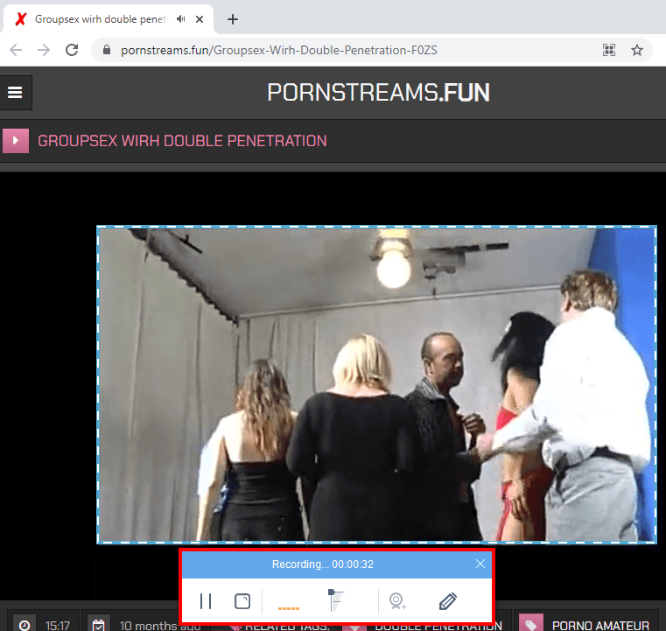This screenshot has width=666, height=631.
Task: Go back to the previous page
Action: pos(16,50)
